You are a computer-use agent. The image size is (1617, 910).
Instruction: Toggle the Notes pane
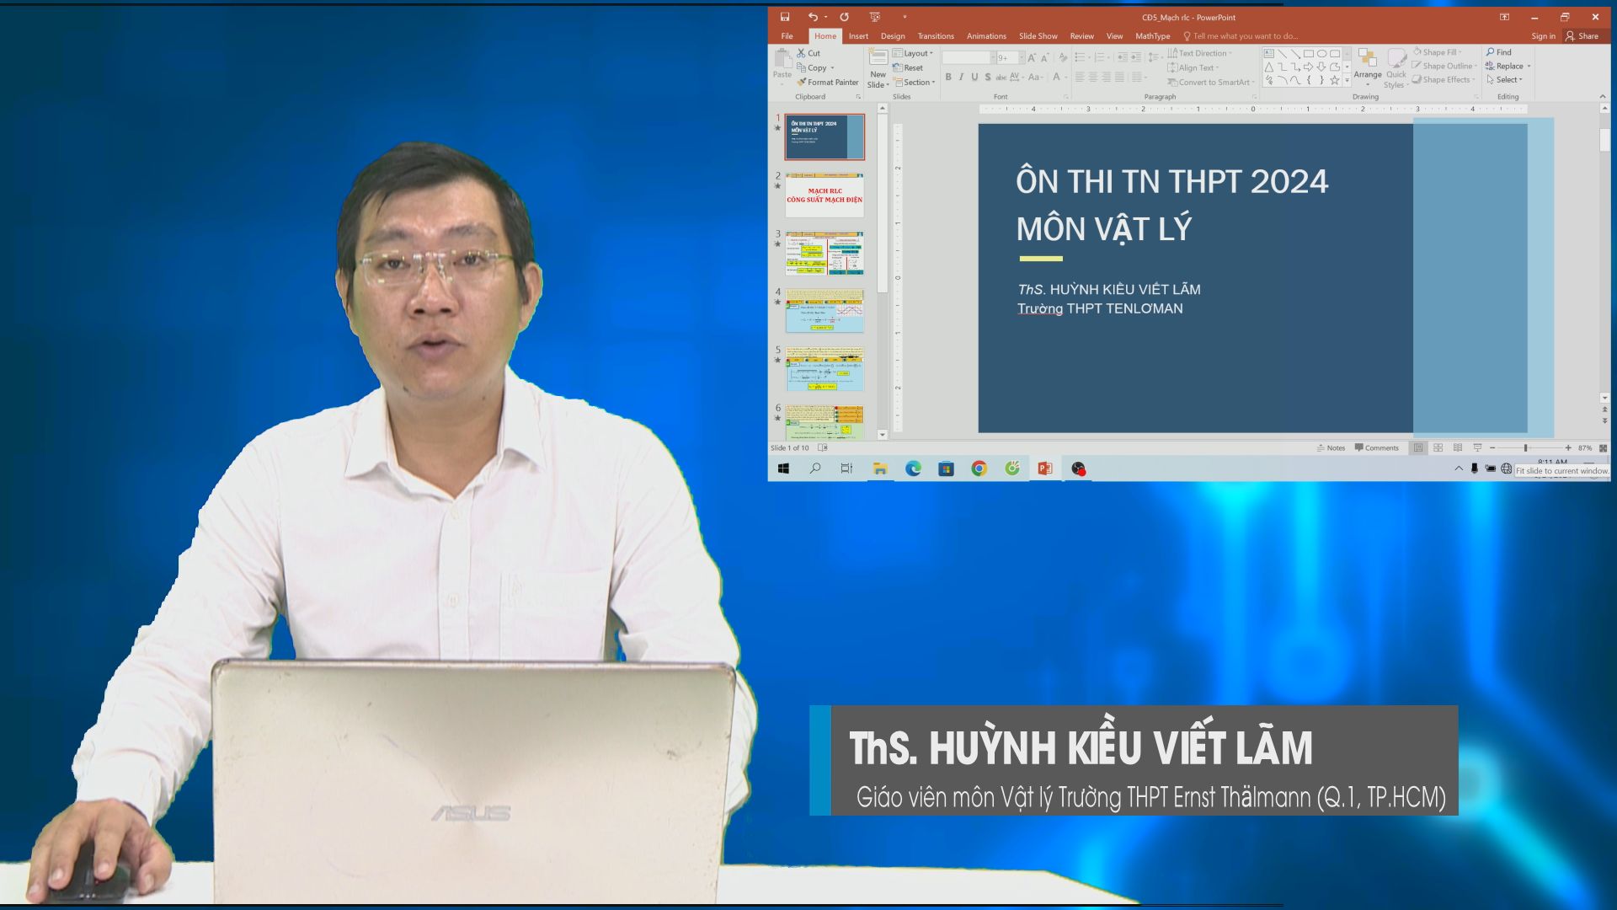[x=1331, y=447]
